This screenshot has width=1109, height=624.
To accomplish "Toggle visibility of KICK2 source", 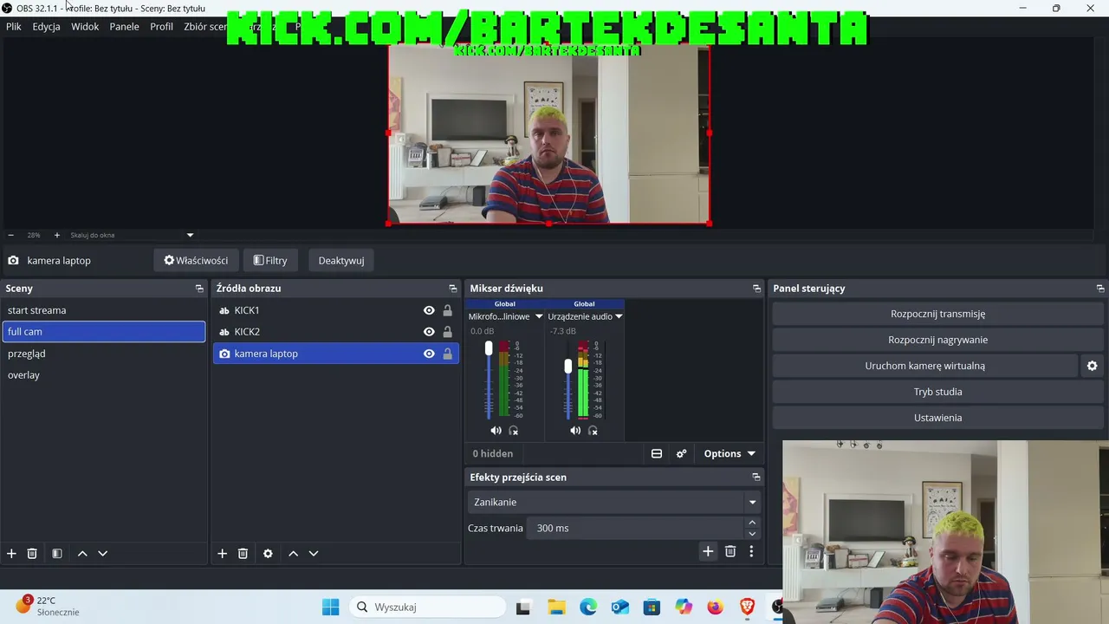I will pyautogui.click(x=429, y=332).
